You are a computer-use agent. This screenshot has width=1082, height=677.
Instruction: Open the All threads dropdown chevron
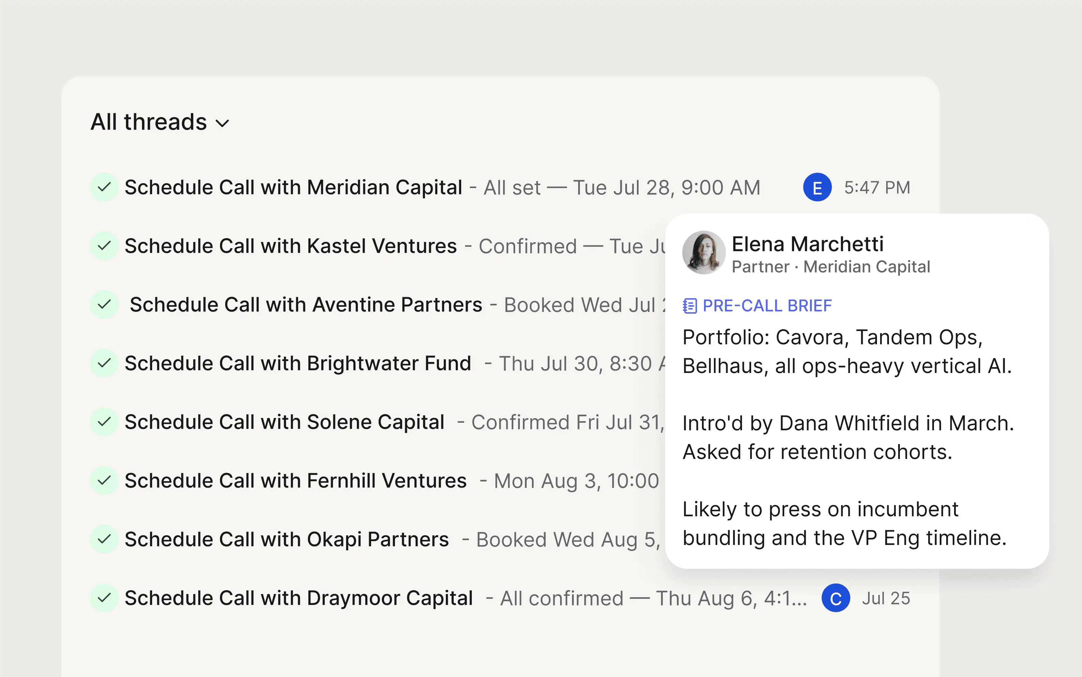(x=222, y=123)
